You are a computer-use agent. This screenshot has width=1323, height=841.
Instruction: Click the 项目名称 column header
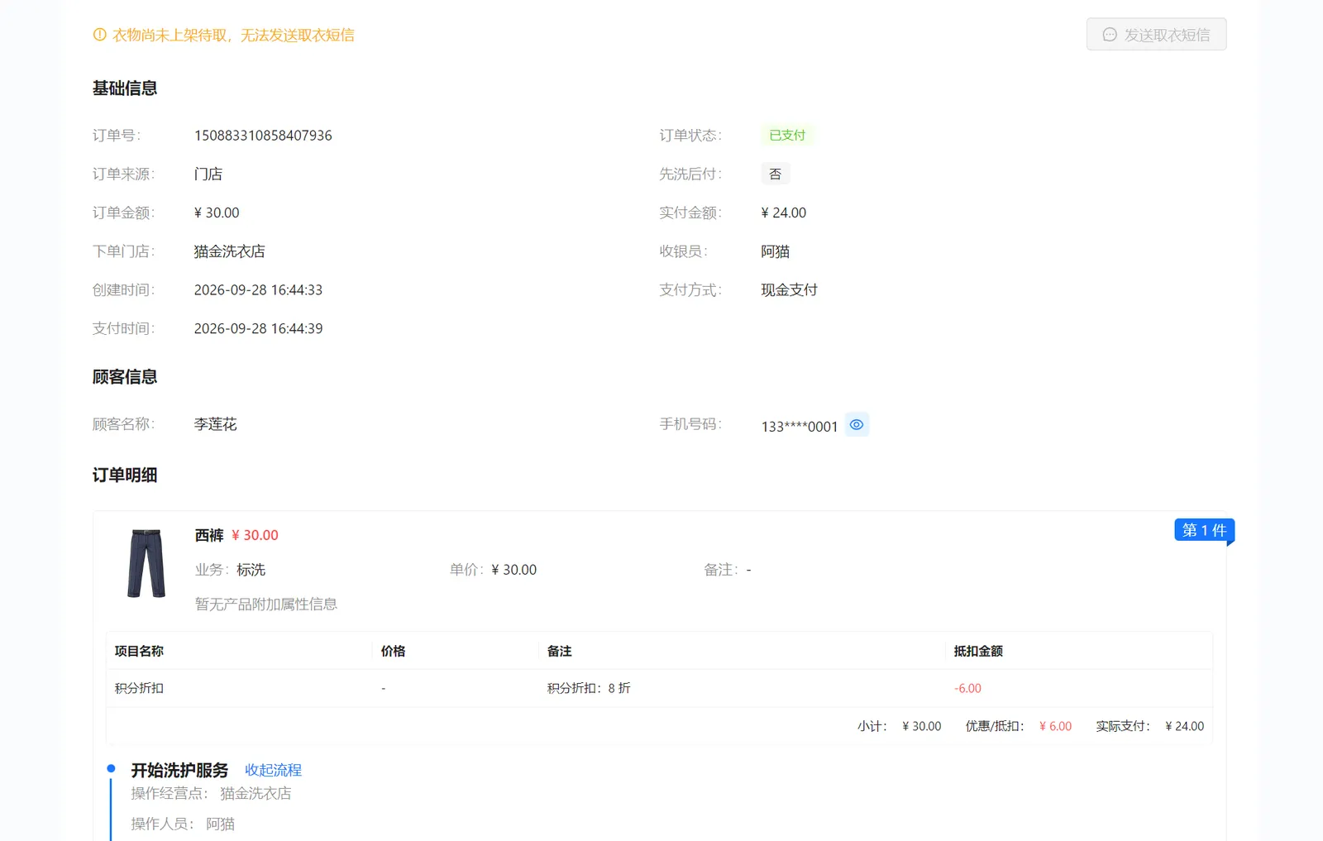tap(139, 651)
